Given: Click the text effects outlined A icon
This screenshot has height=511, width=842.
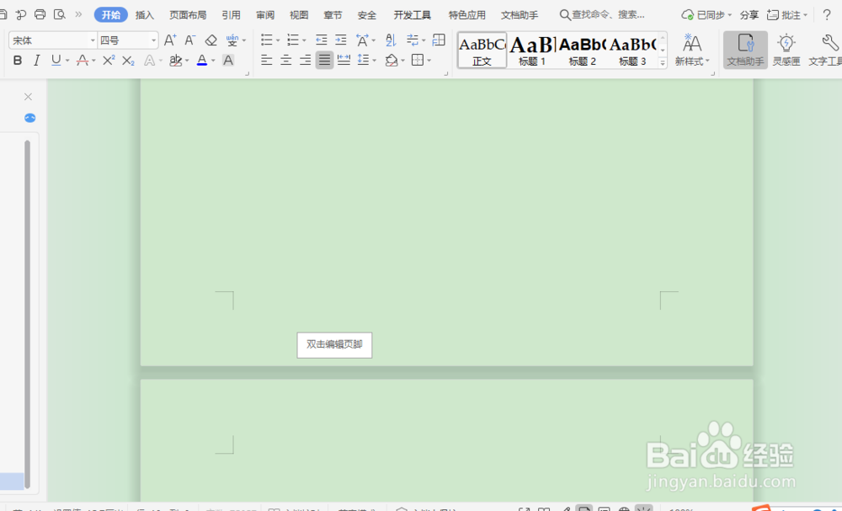Looking at the screenshot, I should click(149, 60).
